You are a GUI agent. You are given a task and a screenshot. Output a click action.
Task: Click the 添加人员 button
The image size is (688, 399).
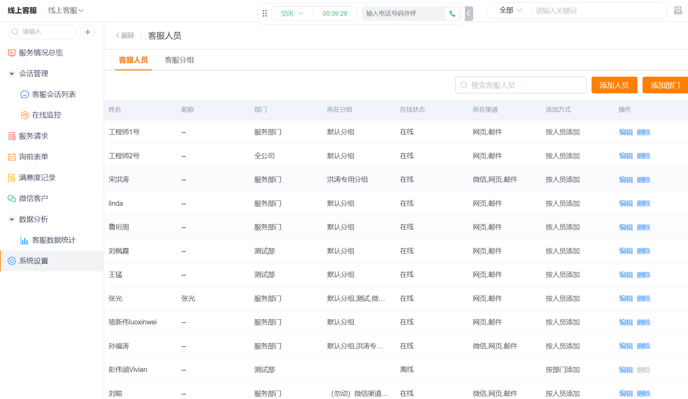[x=614, y=85]
